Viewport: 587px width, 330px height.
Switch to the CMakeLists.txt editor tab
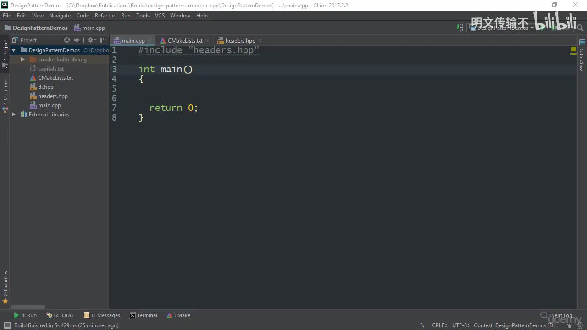(184, 41)
